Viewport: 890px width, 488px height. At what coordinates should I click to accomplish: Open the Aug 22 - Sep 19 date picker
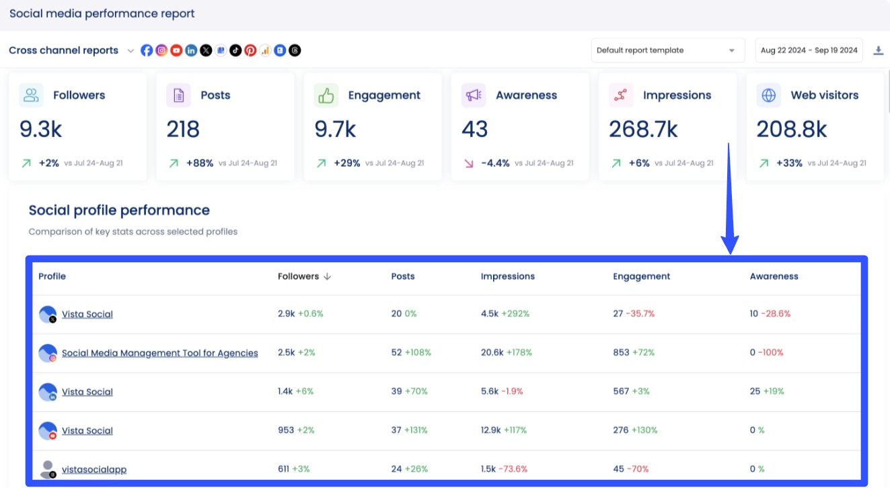(808, 50)
